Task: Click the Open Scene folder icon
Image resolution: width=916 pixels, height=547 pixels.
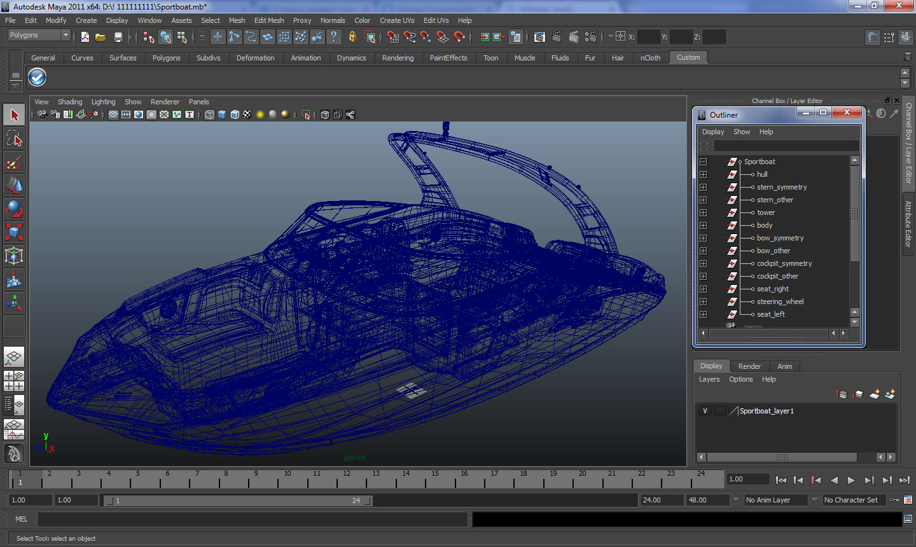Action: (x=101, y=38)
